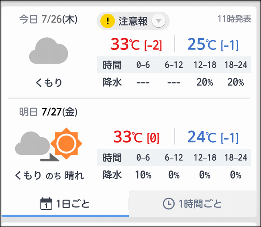Open the 注意報 advisory pill
The image size is (261, 227).
click(133, 21)
